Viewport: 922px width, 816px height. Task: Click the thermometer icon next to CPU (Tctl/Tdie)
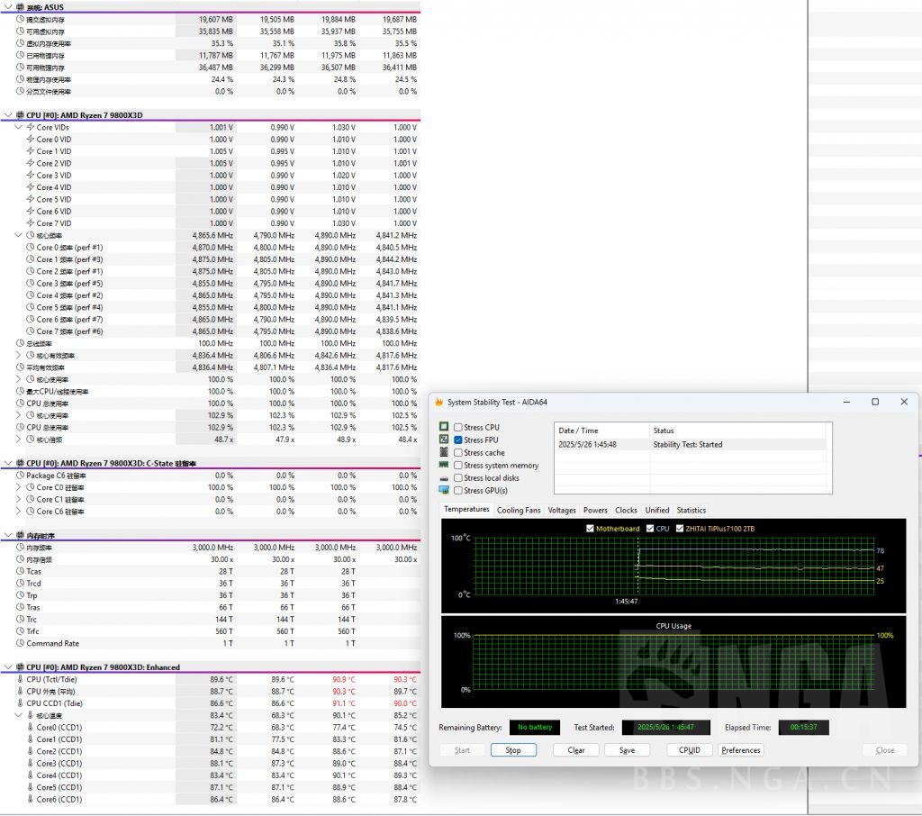click(x=19, y=679)
